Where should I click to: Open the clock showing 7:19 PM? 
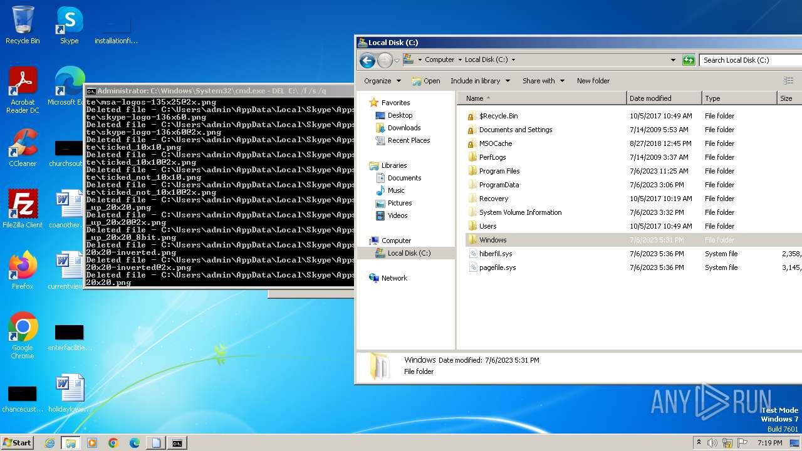[x=770, y=443]
